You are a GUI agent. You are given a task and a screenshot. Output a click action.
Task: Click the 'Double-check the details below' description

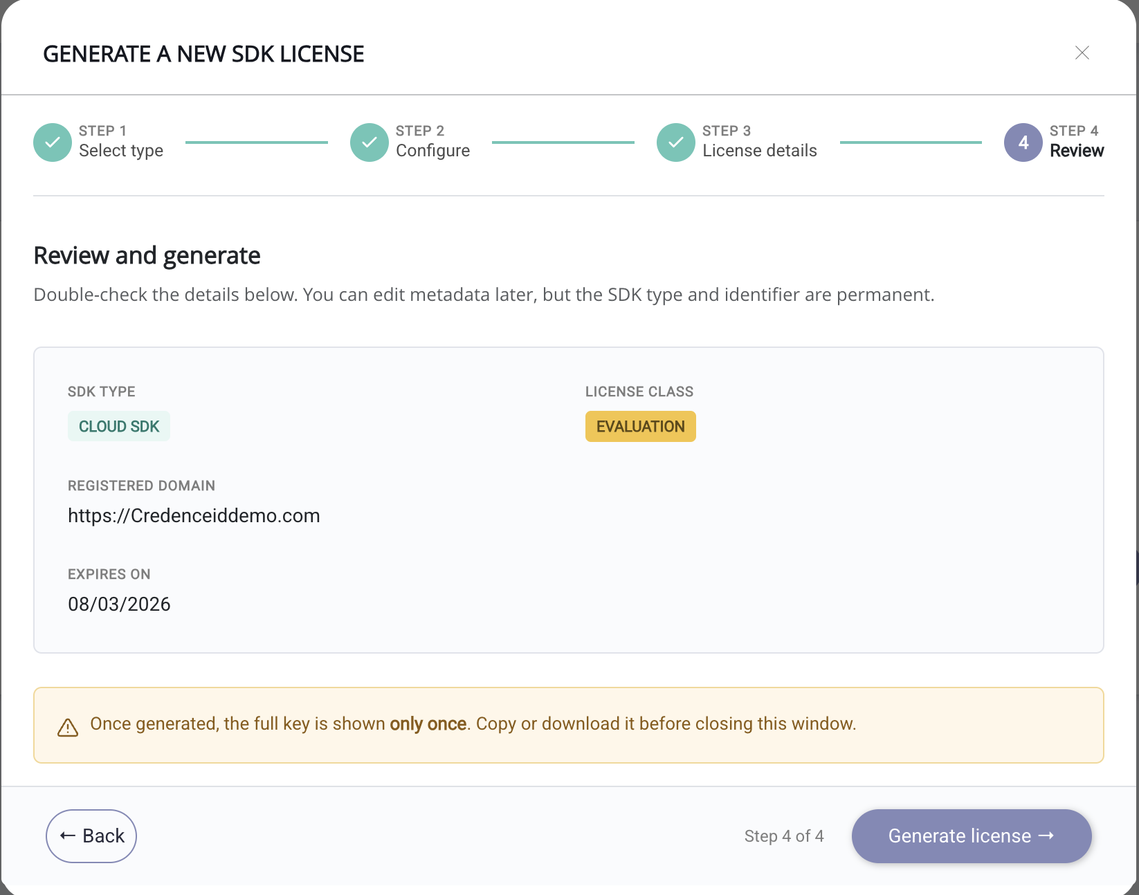pyautogui.click(x=484, y=295)
